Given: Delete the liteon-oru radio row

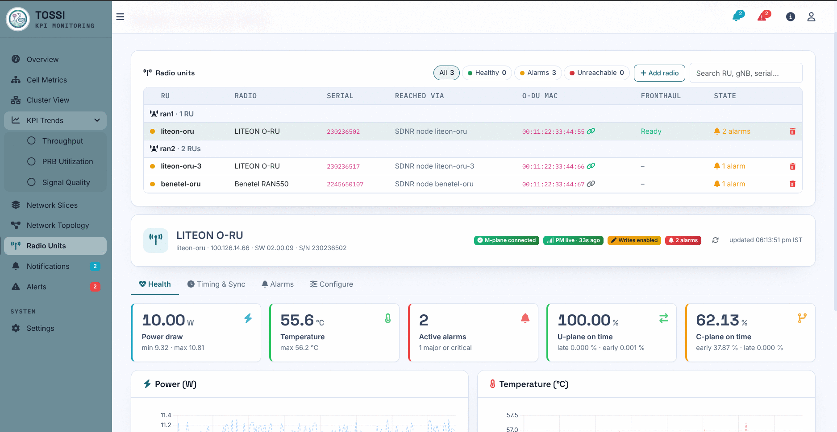Looking at the screenshot, I should tap(792, 132).
